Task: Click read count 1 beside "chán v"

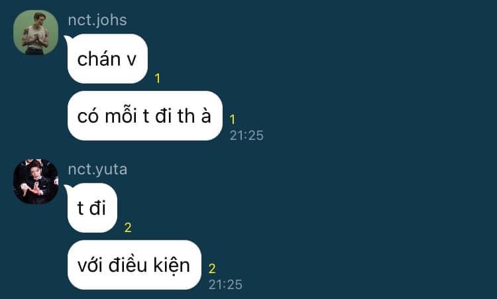Action: coord(157,78)
